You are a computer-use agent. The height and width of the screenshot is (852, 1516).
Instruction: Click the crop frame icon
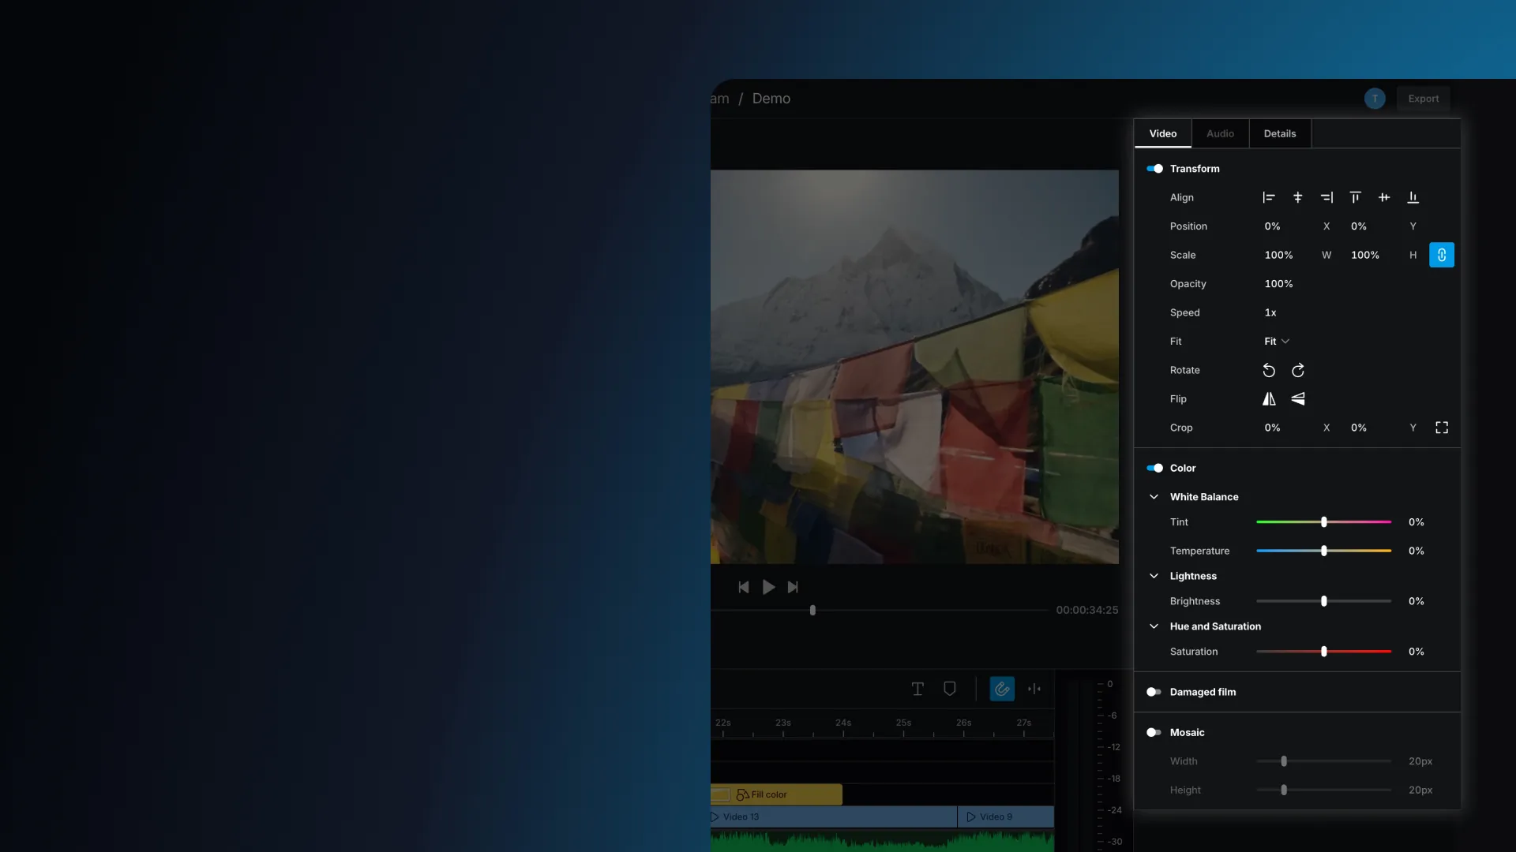pyautogui.click(x=1441, y=428)
